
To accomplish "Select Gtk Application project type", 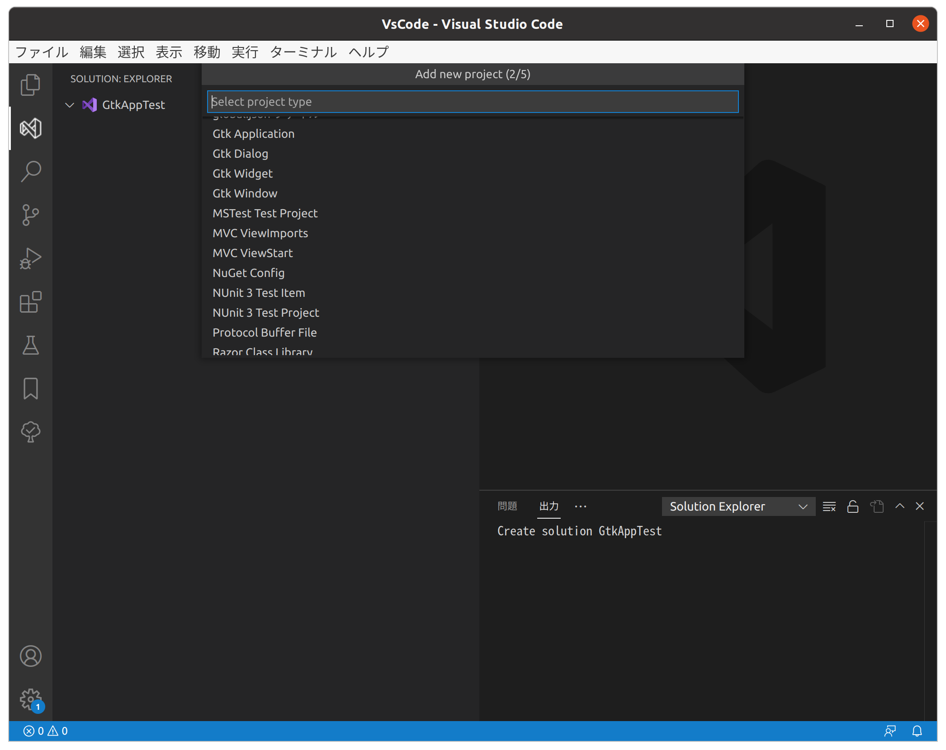I will pyautogui.click(x=253, y=133).
